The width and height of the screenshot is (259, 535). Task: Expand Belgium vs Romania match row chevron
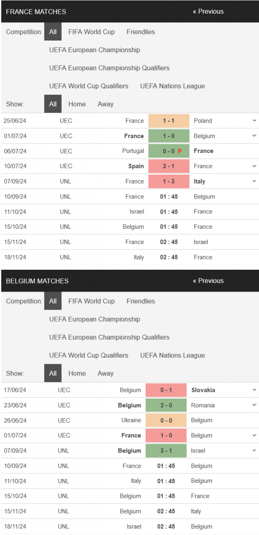254,405
